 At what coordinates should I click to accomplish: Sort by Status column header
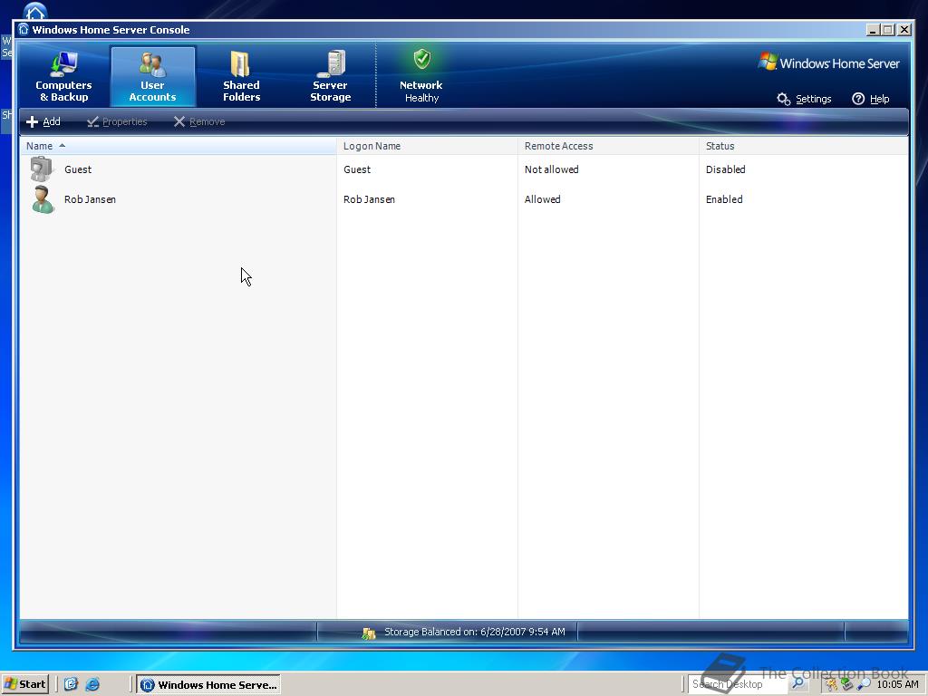tap(803, 146)
